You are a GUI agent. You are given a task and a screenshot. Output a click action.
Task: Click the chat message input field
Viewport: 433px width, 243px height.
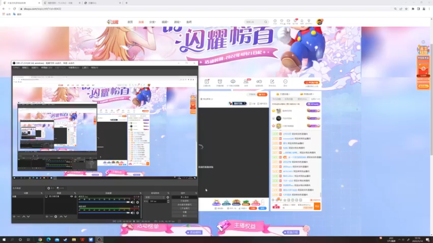tap(297, 206)
